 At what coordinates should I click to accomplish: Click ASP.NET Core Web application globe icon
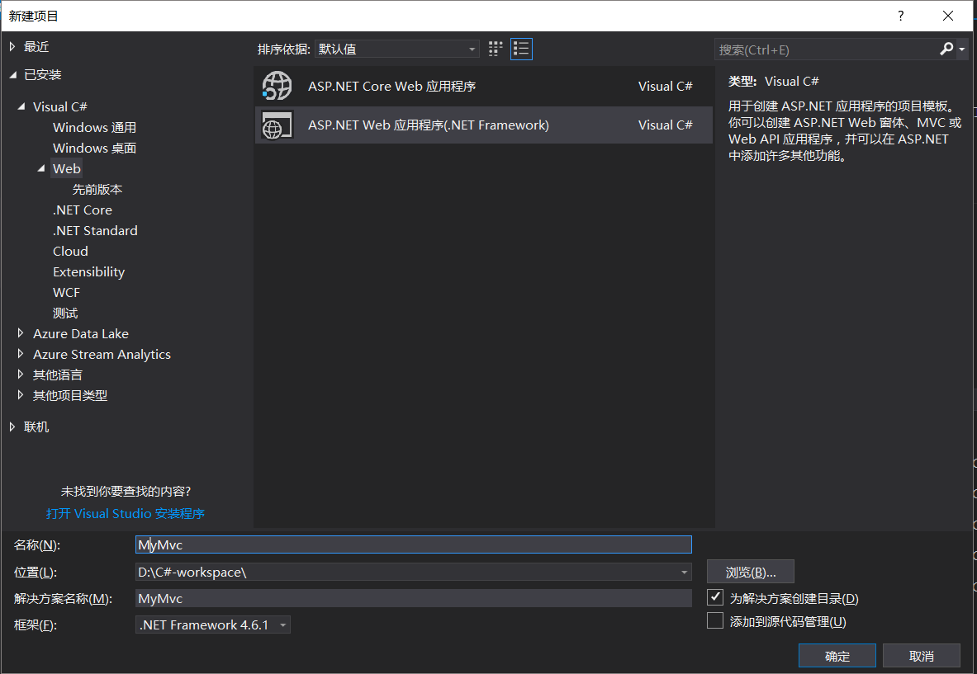[277, 86]
